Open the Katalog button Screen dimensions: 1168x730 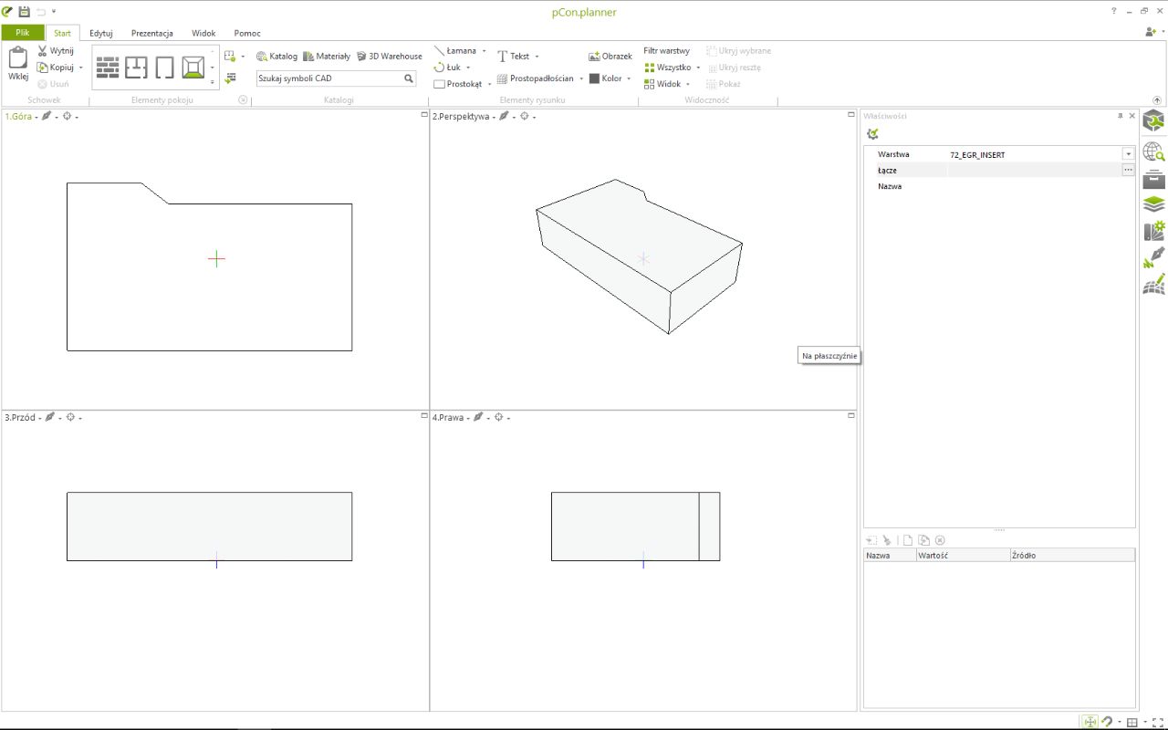point(277,57)
